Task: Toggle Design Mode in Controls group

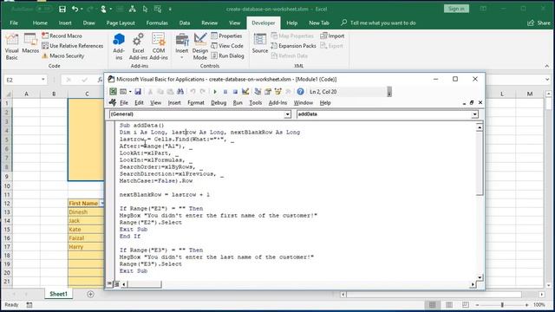Action: point(200,46)
